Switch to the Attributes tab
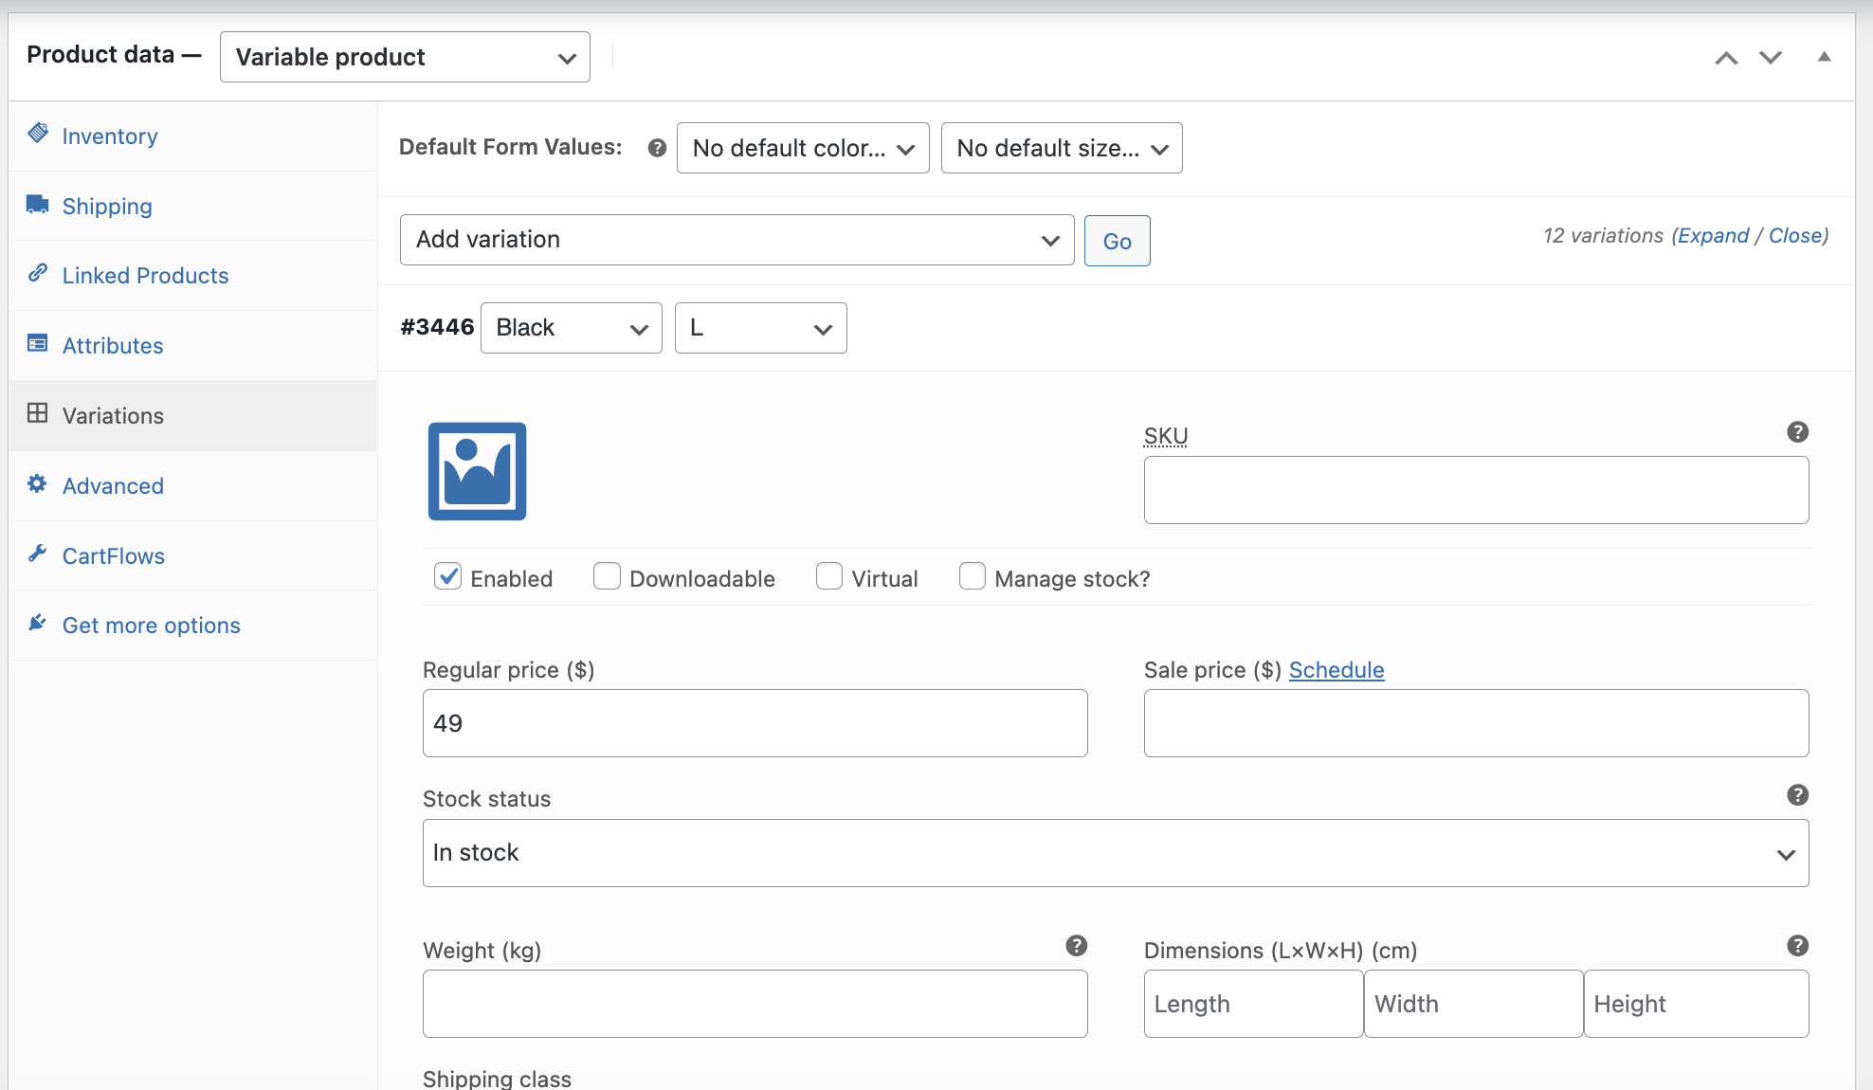 point(113,346)
